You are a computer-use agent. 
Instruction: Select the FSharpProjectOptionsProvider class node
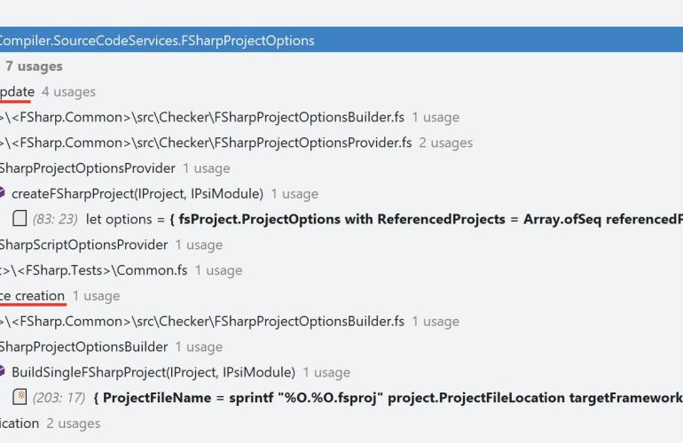(x=89, y=168)
